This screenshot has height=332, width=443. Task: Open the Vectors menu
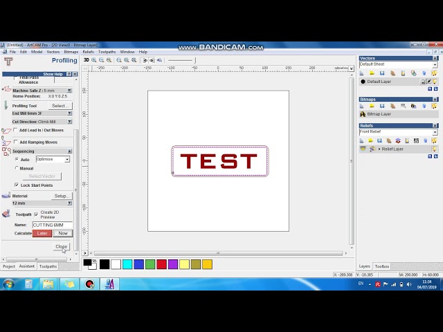[53, 52]
